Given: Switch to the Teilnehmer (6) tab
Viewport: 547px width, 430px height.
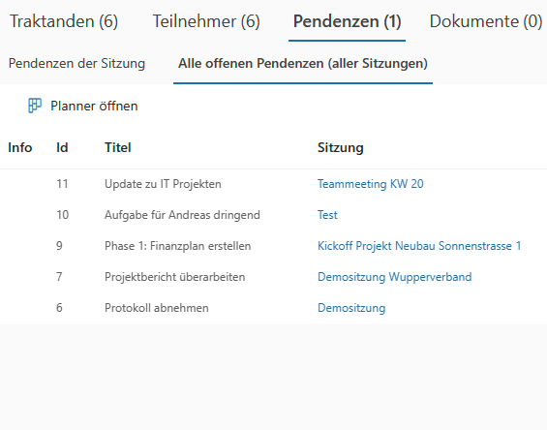Looking at the screenshot, I should [206, 21].
